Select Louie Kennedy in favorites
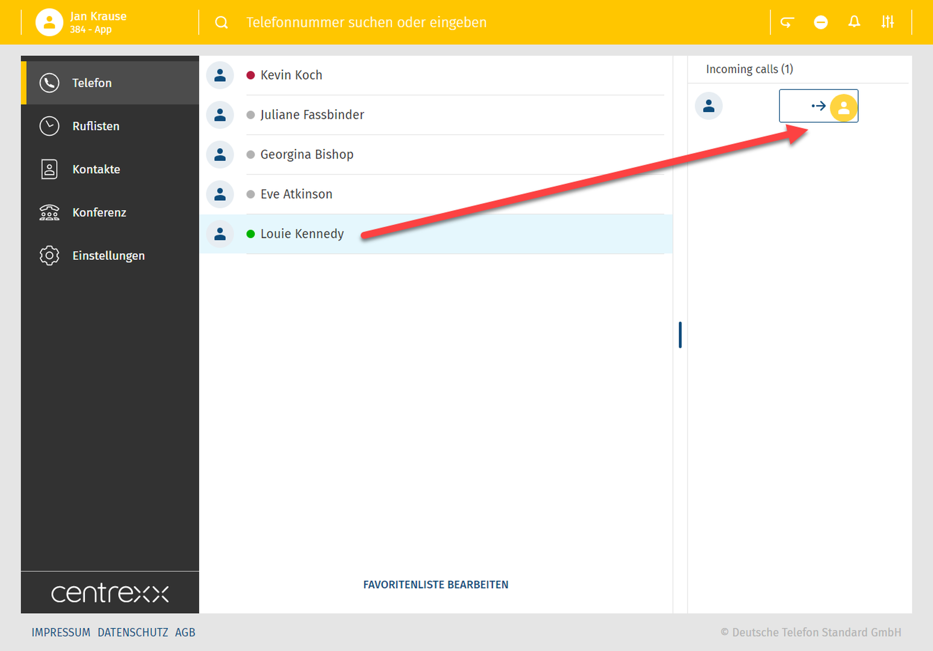This screenshot has width=933, height=651. point(302,234)
